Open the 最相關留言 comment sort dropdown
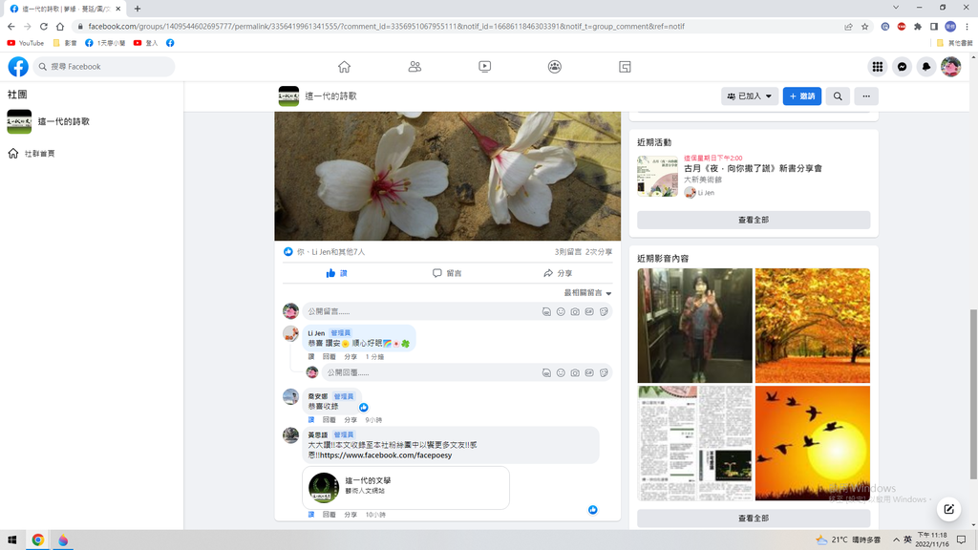This screenshot has width=978, height=550. point(587,293)
